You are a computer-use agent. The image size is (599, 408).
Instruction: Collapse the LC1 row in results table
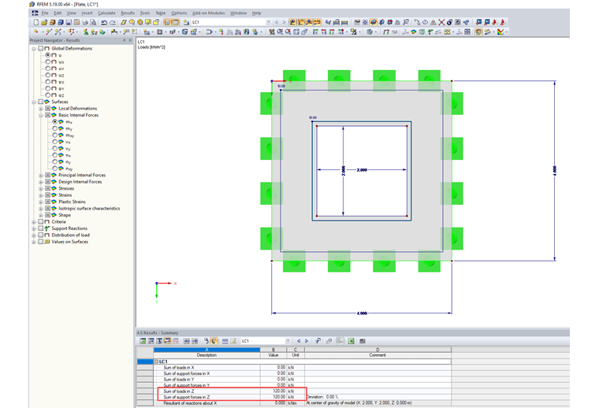(156, 362)
